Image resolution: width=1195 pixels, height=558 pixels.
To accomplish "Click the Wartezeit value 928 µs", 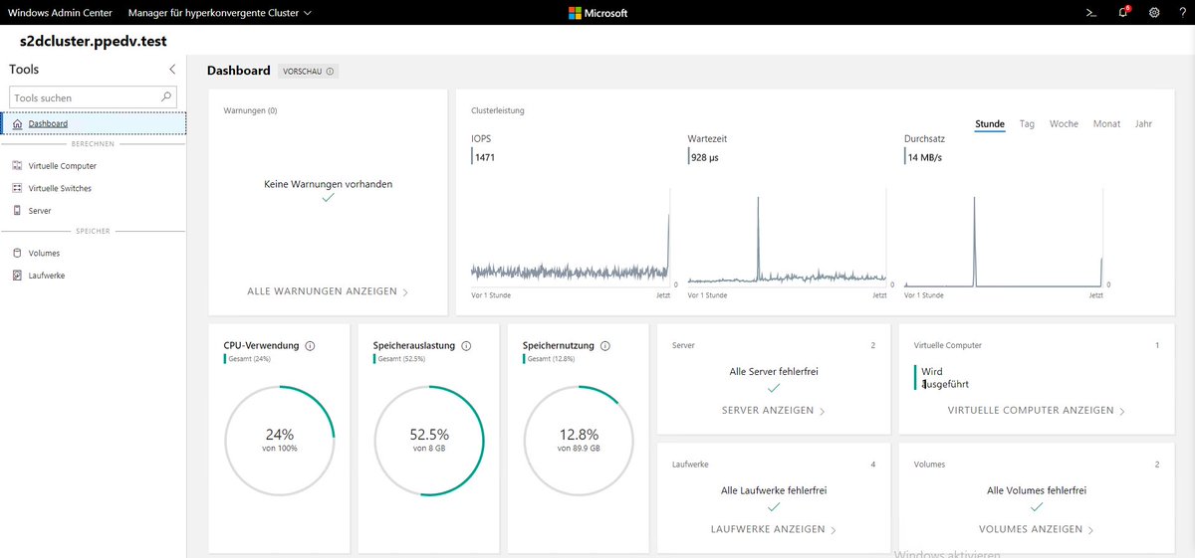I will (705, 157).
